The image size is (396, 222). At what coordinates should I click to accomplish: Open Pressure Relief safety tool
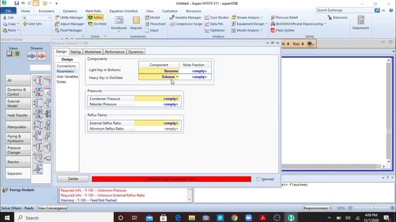pos(284,17)
